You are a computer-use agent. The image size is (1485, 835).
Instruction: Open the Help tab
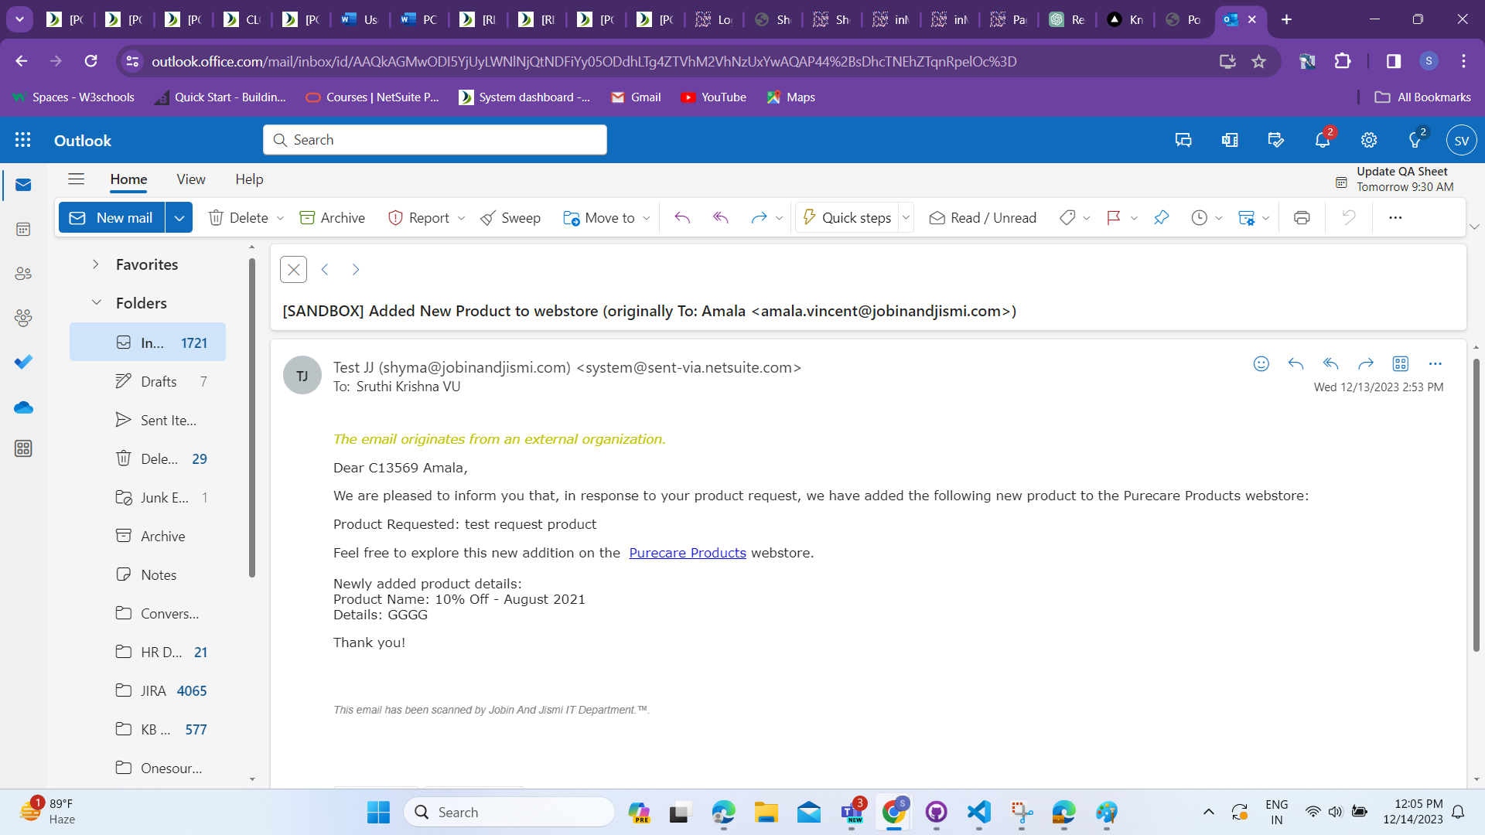249,179
